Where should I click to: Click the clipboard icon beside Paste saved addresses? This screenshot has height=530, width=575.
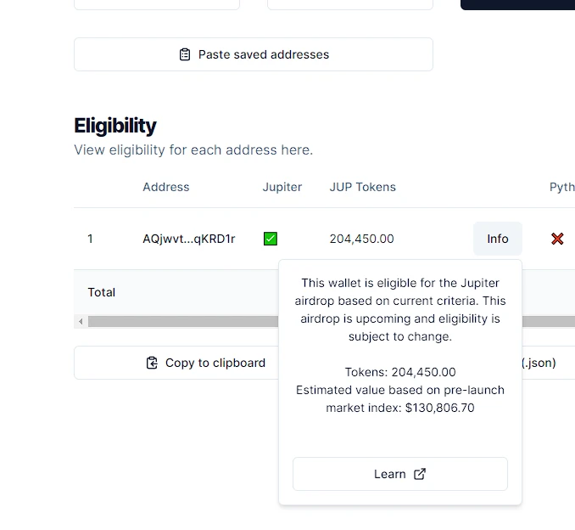[x=185, y=54]
